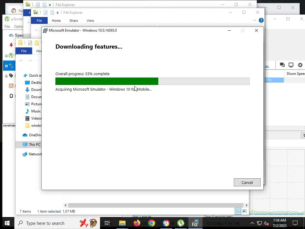Open the Music folder in navigation pane
The height and width of the screenshot is (229, 305).
33,111
